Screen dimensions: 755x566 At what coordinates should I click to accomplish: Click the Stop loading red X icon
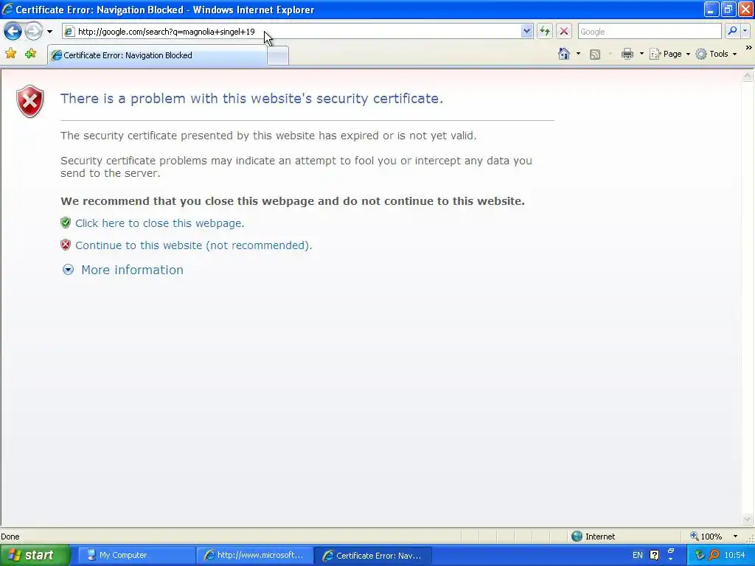click(x=564, y=32)
